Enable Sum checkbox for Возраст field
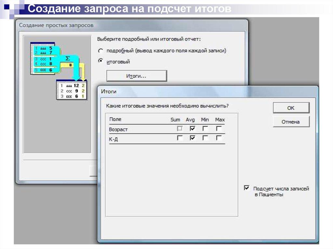 click(x=180, y=129)
